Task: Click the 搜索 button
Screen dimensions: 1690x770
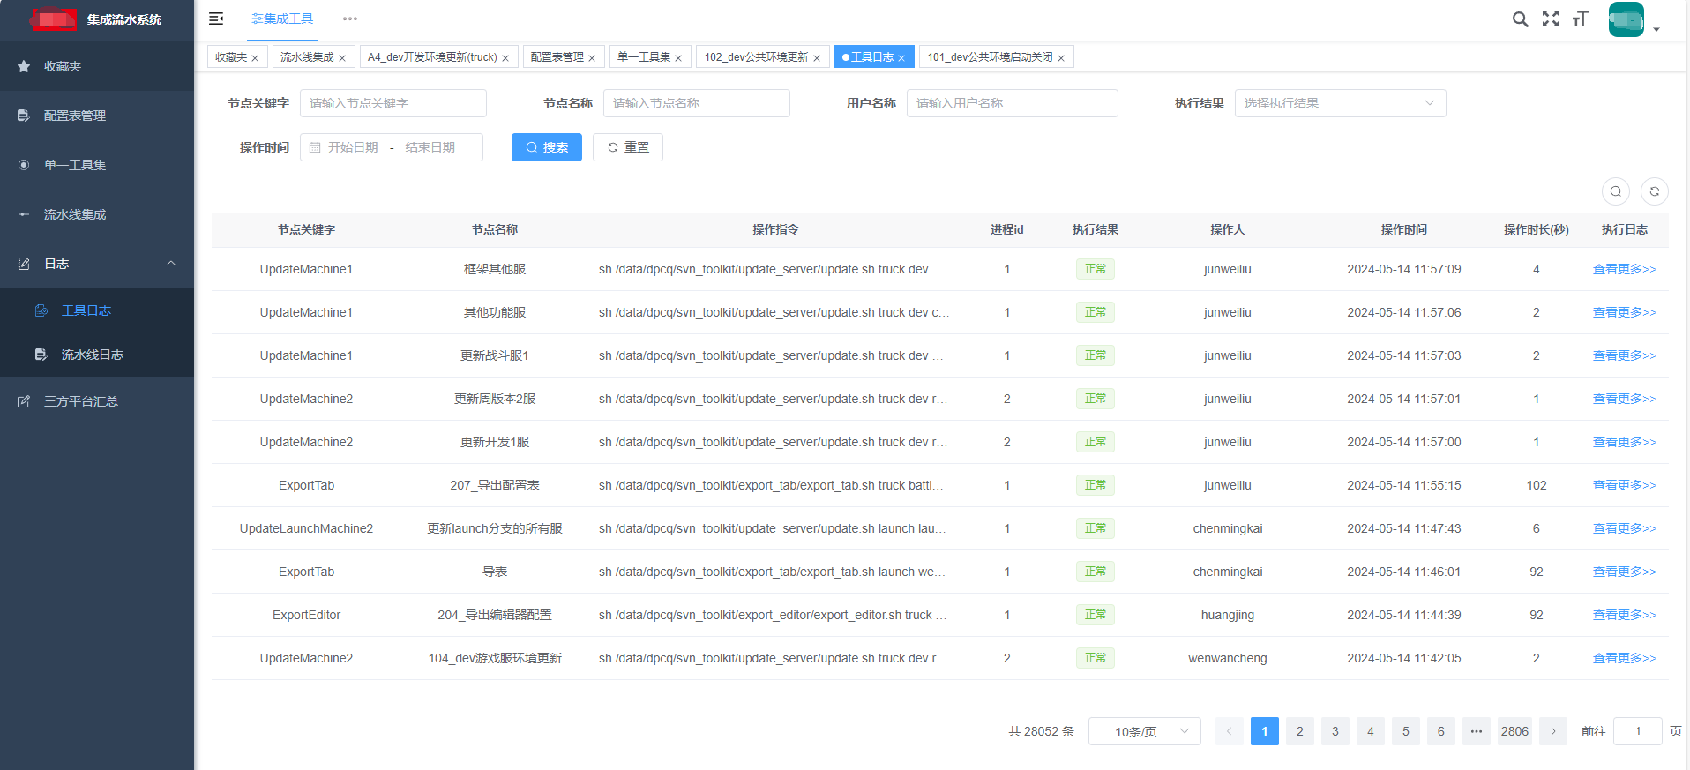Action: (x=547, y=147)
